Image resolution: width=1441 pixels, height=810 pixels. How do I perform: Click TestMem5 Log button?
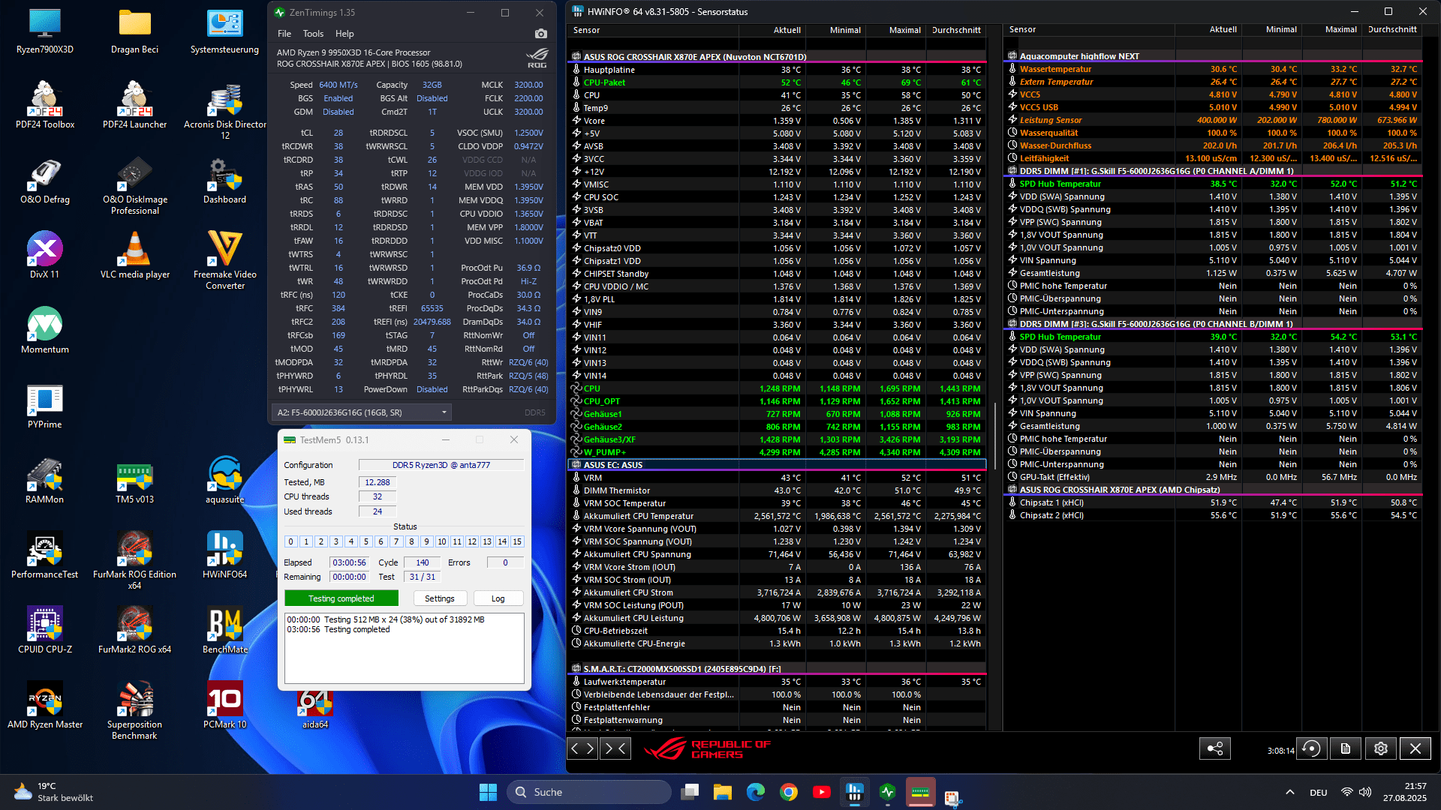coord(498,598)
